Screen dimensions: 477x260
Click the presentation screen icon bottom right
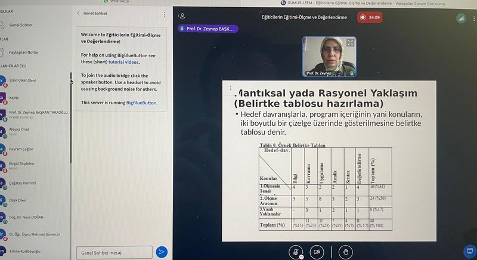469,252
